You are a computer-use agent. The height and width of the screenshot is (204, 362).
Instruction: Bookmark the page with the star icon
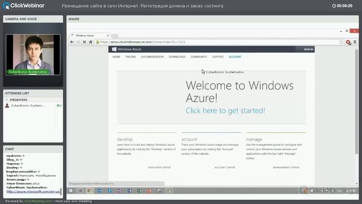click(341, 42)
